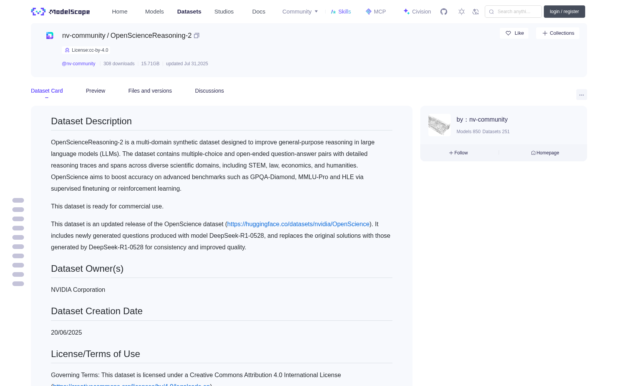Open the ModelScope logo home link
618x386 pixels.
(61, 12)
